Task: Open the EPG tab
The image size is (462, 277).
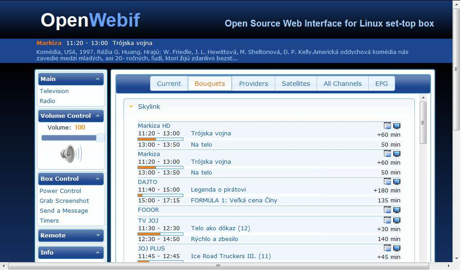Action: click(x=382, y=84)
